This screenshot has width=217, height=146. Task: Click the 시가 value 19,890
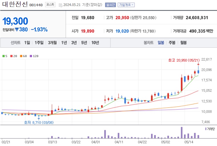88,31
